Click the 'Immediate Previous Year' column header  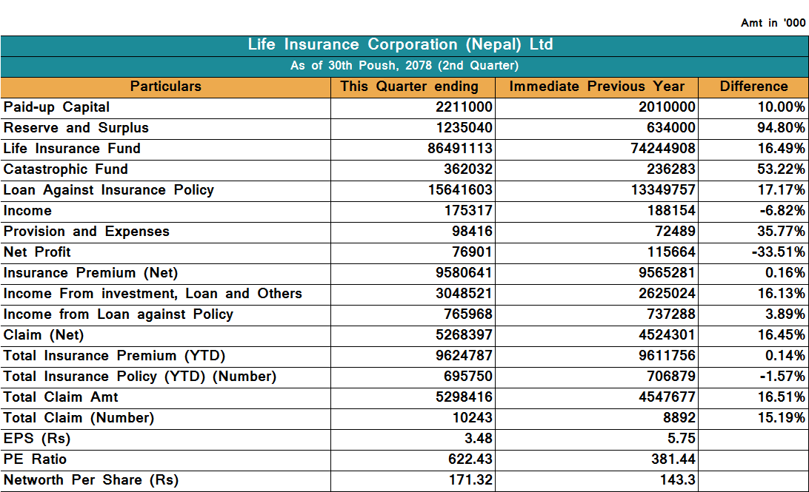point(596,87)
